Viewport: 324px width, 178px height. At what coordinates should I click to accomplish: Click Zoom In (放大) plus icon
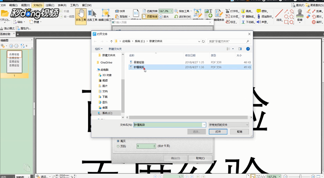(161, 17)
